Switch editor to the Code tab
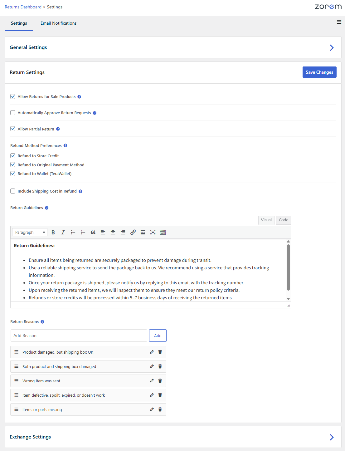345x451 pixels. click(283, 220)
